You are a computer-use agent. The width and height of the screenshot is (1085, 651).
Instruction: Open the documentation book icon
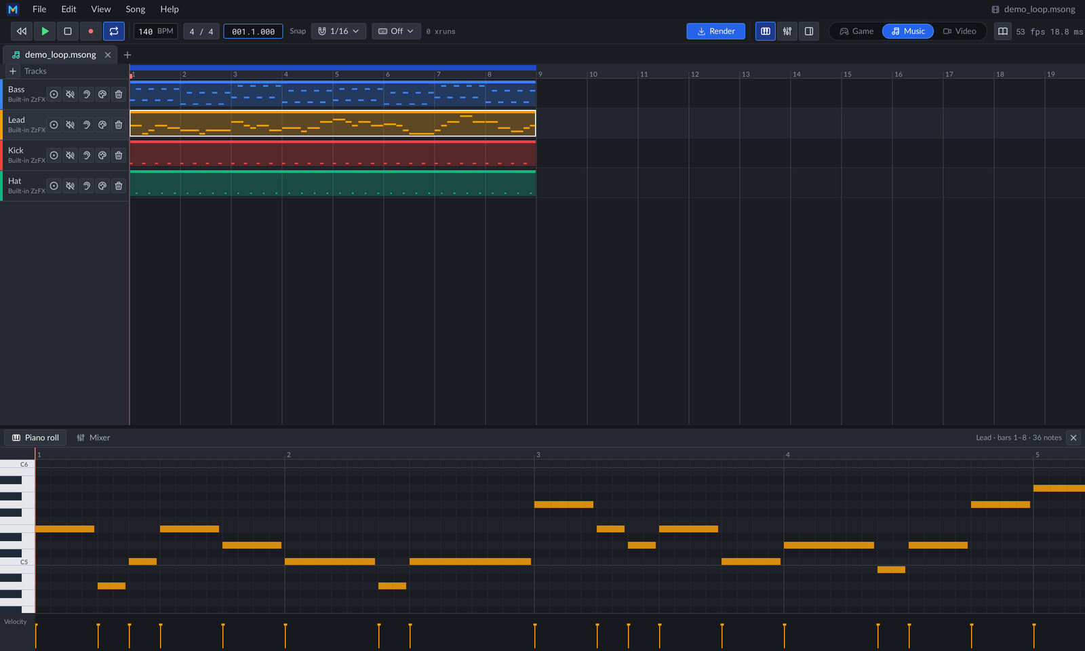[x=1003, y=31]
